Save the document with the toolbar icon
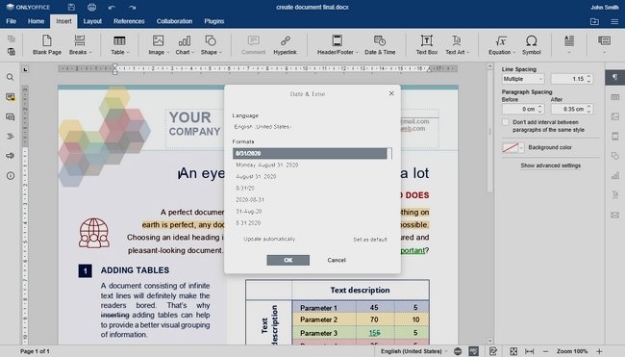The width and height of the screenshot is (625, 357). click(x=71, y=7)
